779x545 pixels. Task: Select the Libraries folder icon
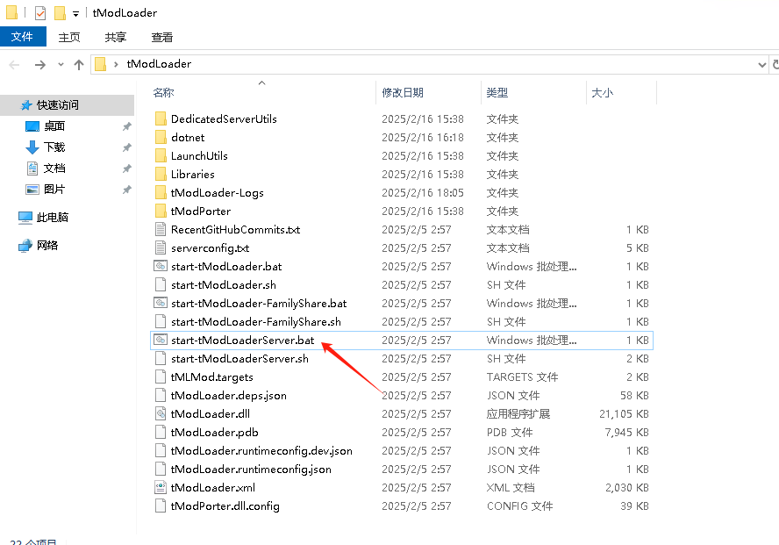(x=161, y=174)
